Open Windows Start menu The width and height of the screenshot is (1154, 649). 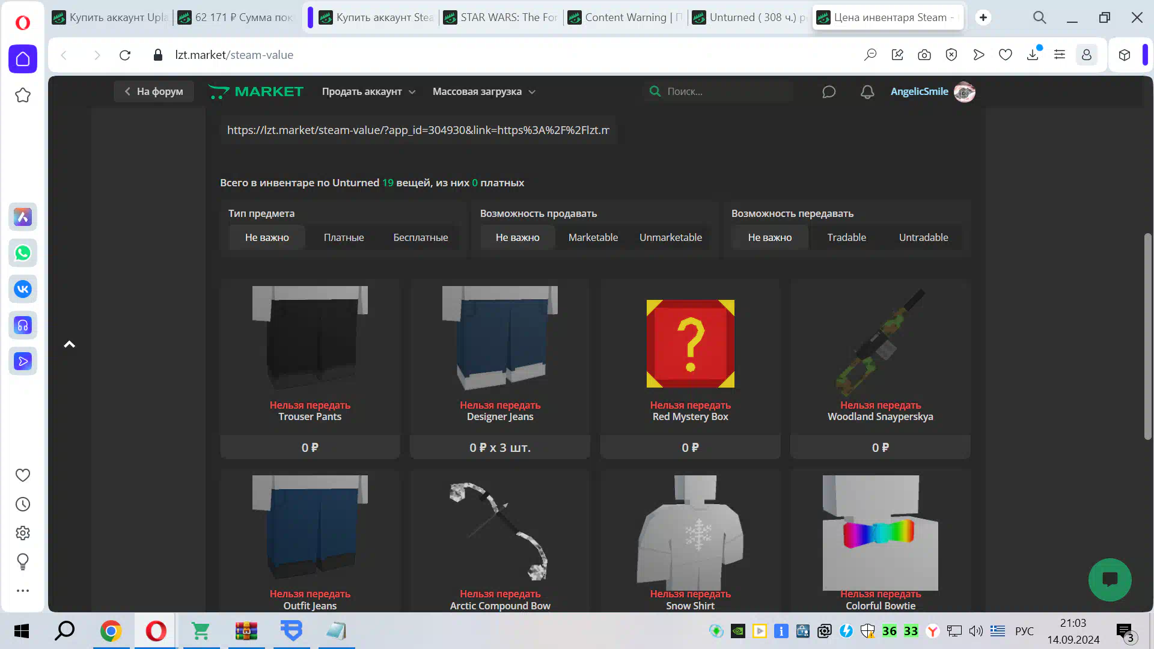tap(22, 631)
